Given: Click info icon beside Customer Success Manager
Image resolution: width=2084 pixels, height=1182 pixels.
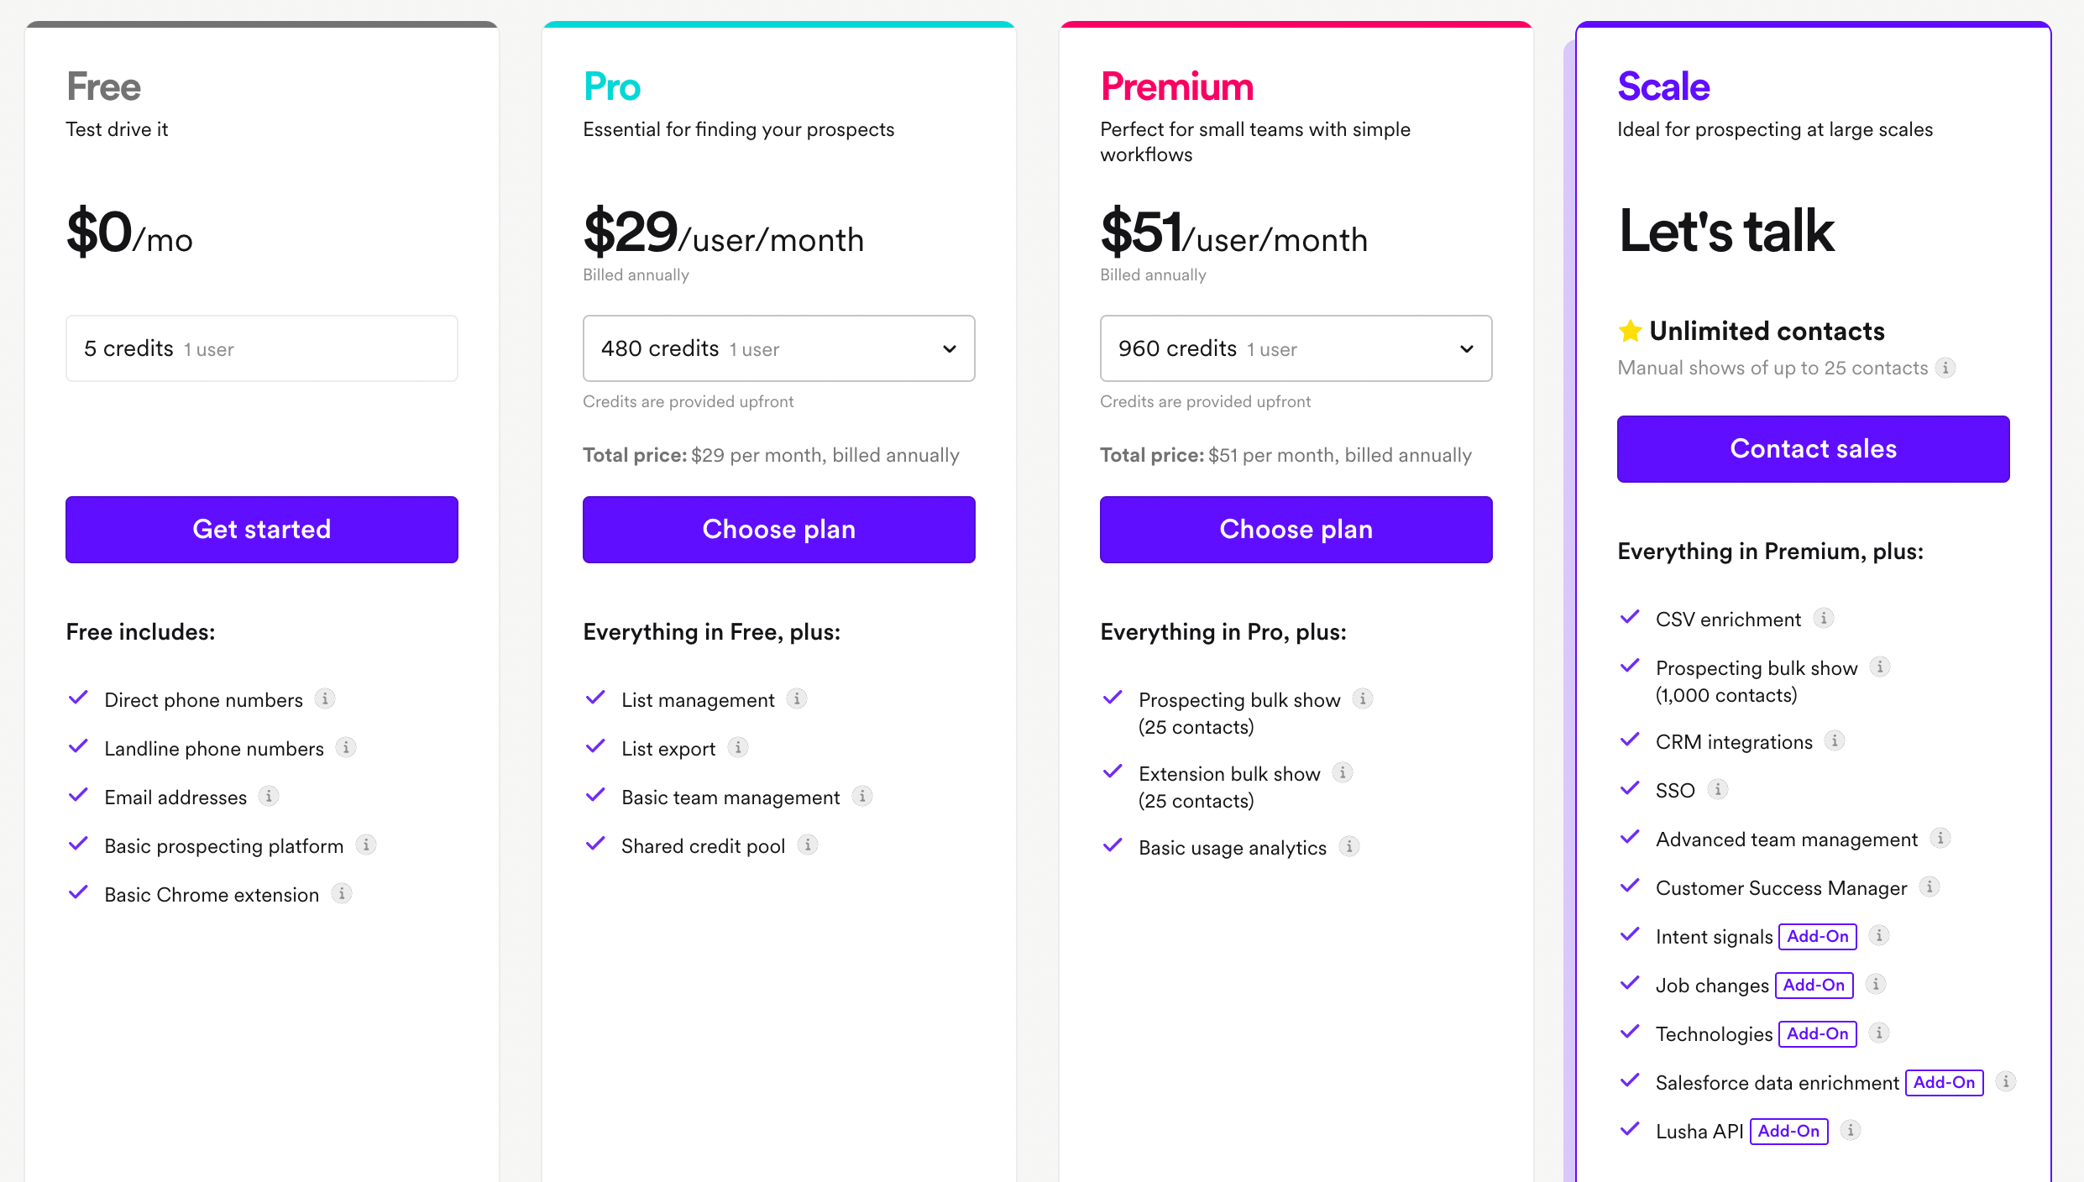Looking at the screenshot, I should click(1930, 886).
